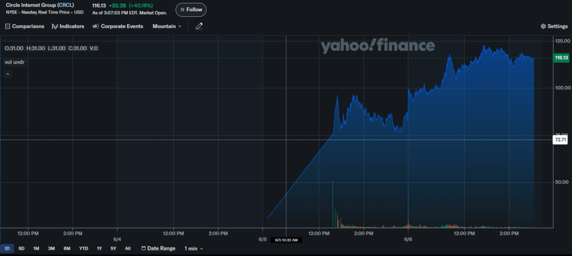Click the 100.00 price axis label
The width and height of the screenshot is (572, 256).
tap(562, 88)
